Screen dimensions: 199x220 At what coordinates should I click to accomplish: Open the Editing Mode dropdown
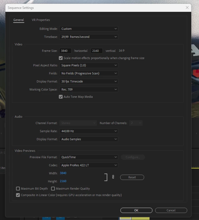89,29
